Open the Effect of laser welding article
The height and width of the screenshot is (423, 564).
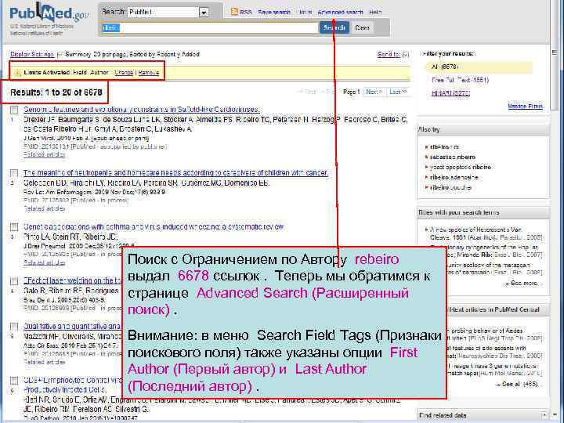coord(74,280)
